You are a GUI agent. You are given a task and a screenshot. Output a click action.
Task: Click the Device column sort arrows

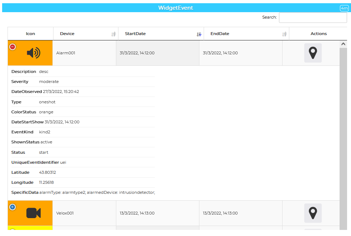(113, 34)
